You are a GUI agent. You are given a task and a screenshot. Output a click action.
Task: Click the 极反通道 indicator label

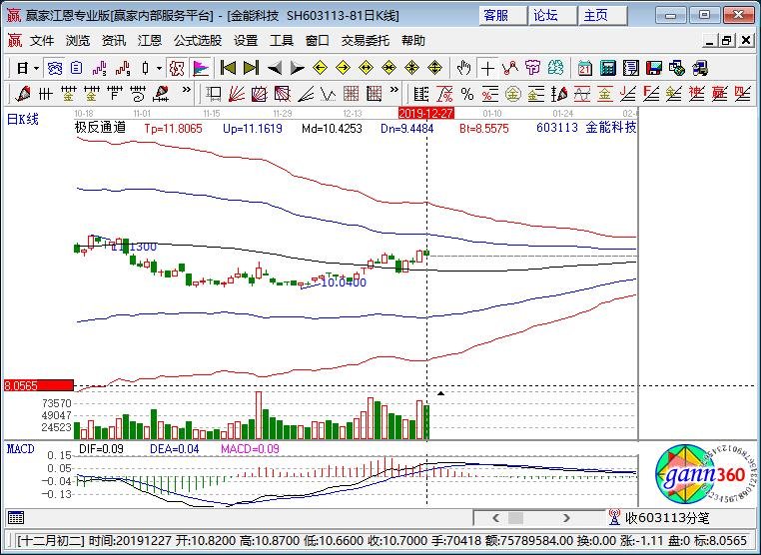(x=101, y=128)
